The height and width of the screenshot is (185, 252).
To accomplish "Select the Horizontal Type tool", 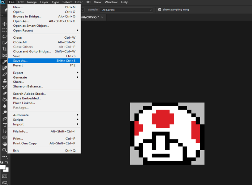I will tap(5, 125).
